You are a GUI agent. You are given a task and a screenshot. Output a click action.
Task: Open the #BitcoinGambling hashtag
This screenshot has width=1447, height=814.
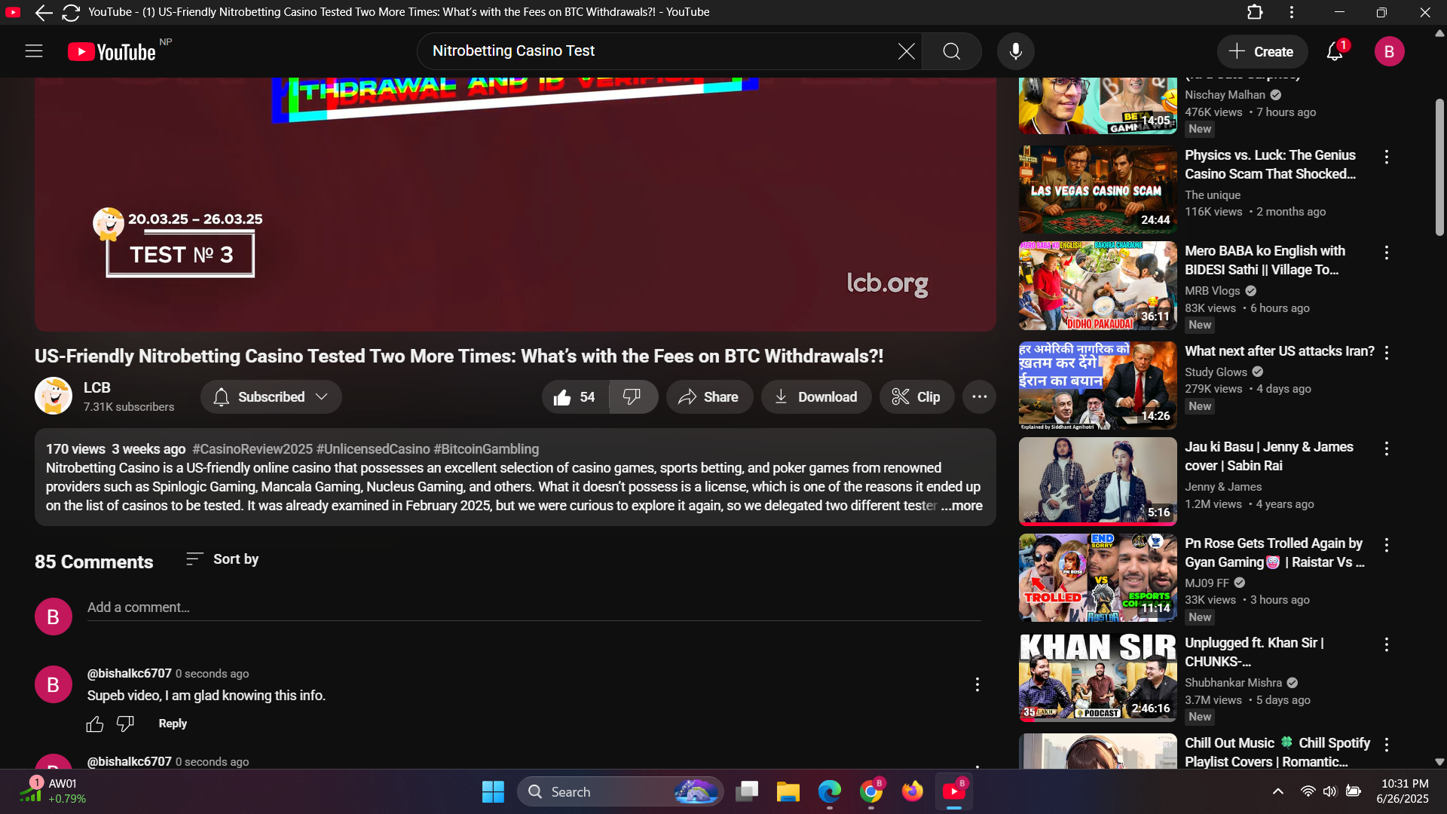click(486, 449)
